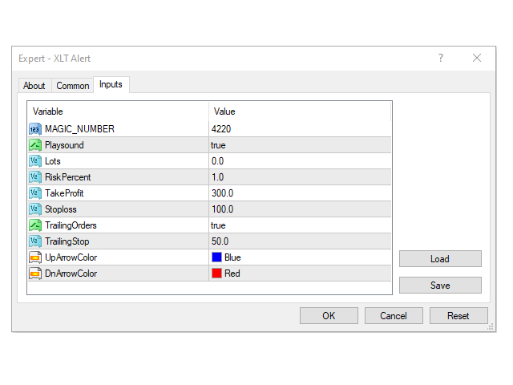The height and width of the screenshot is (385, 513).
Task: Click the Playsound boolean type icon
Action: pyautogui.click(x=35, y=145)
